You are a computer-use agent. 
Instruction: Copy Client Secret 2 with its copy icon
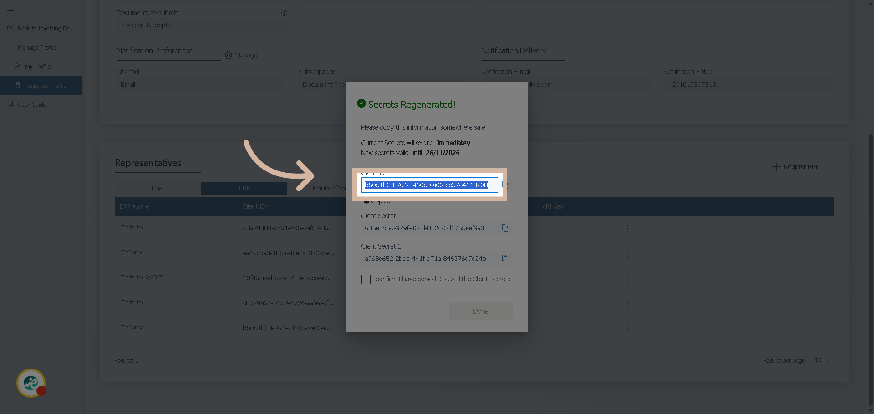click(505, 259)
